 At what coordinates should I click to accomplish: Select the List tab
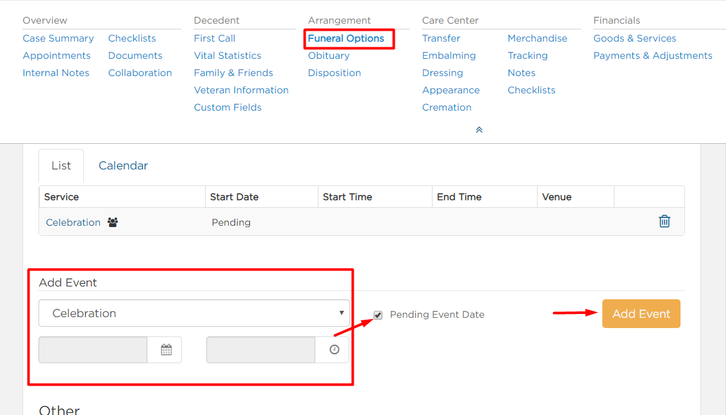[x=61, y=166]
